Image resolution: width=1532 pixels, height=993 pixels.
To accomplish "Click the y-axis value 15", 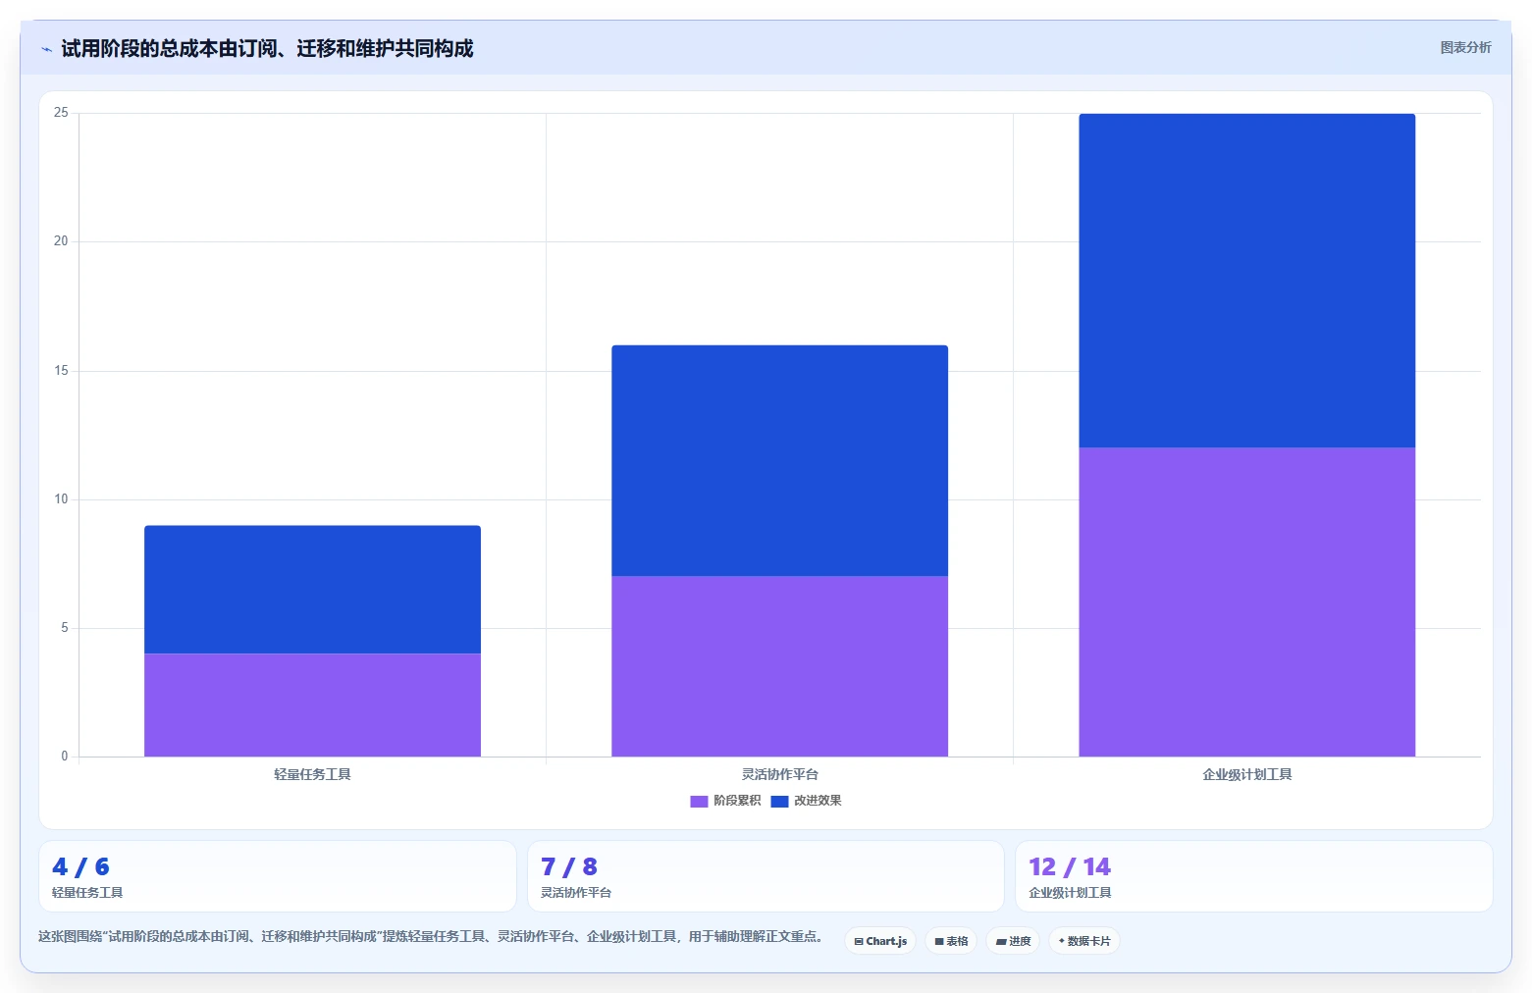I will 61,371.
